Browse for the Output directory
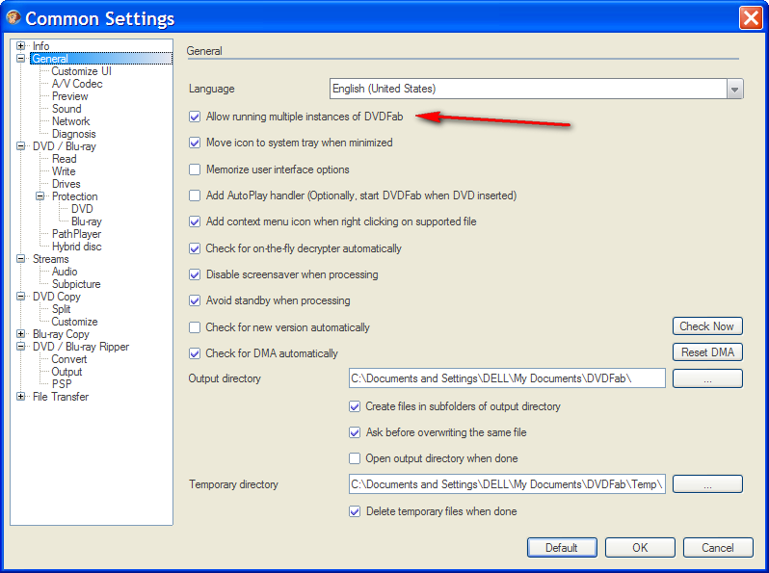Screen dimensions: 769x573 (707, 378)
